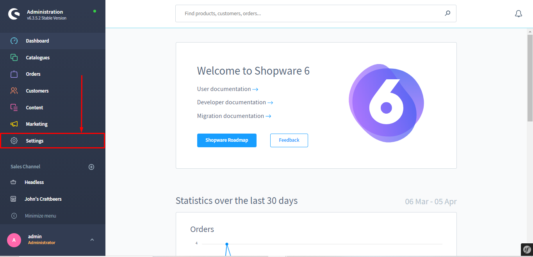Focus the Find products search field
The width and height of the screenshot is (533, 257).
coord(316,13)
